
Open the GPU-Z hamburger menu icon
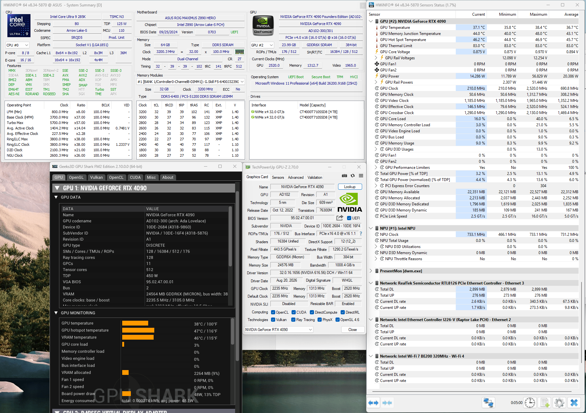361,176
